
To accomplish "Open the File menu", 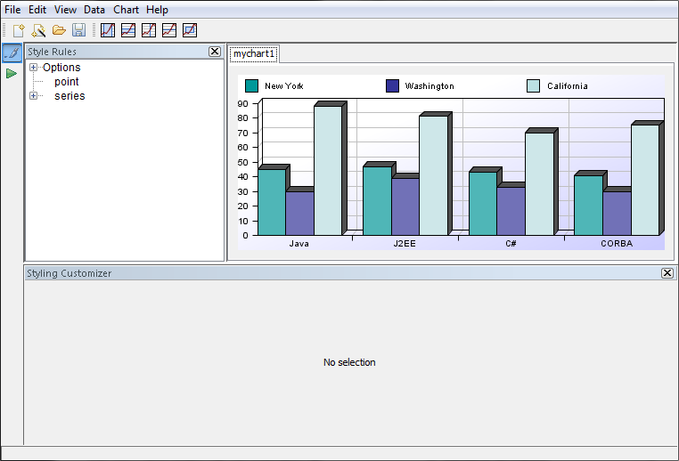I will click(x=12, y=10).
